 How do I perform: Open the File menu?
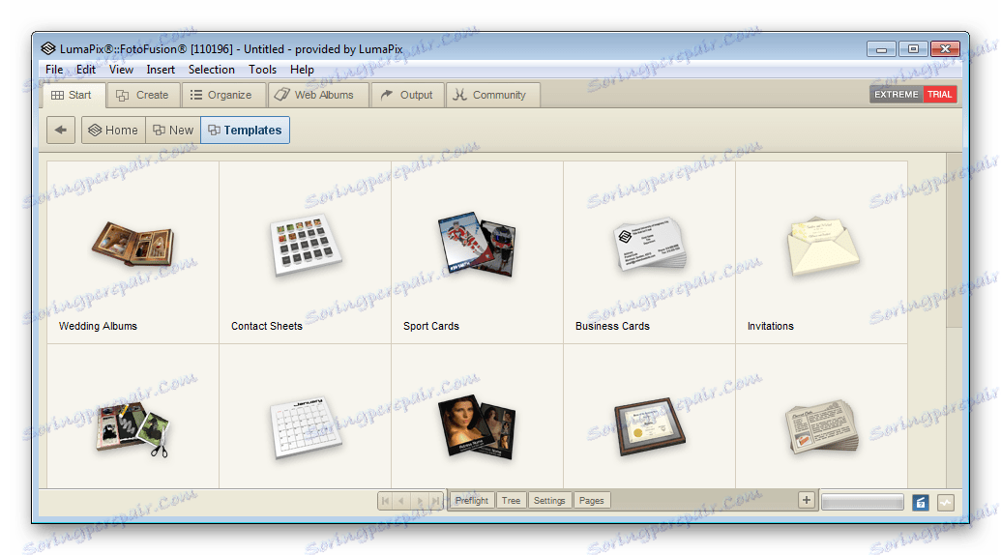54,70
